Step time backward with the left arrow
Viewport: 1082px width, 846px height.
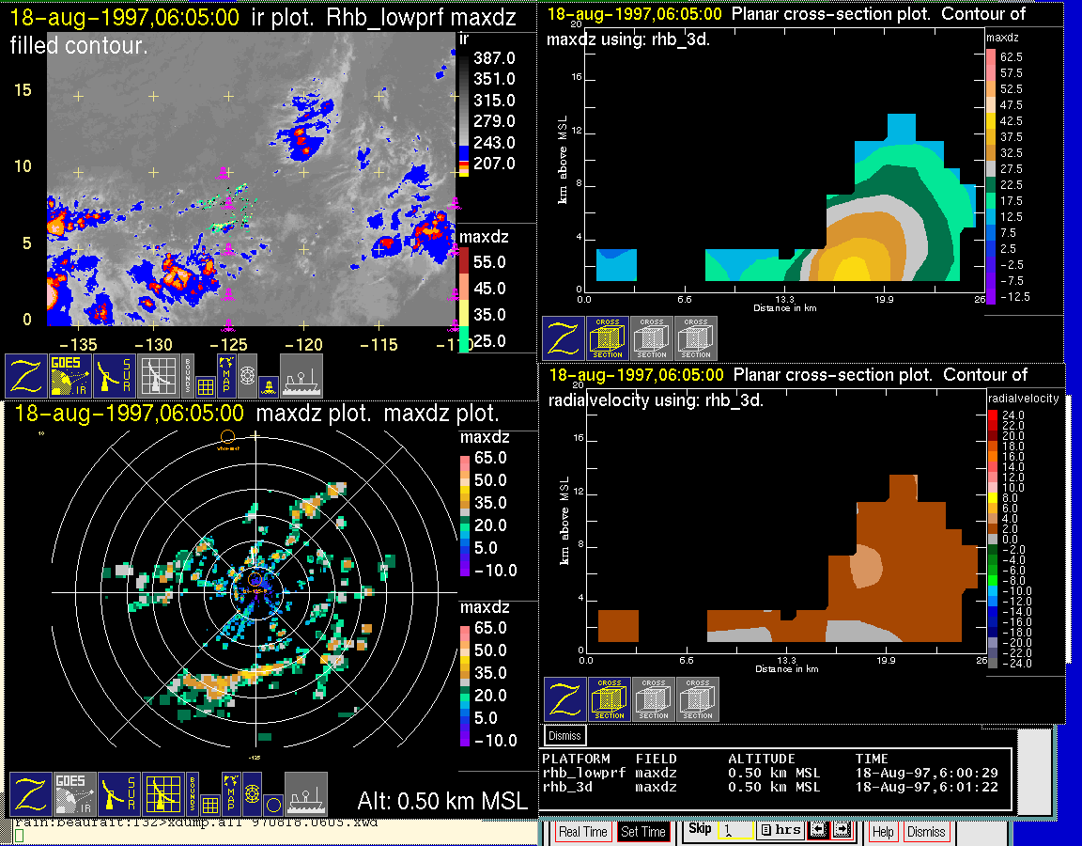pos(818,831)
